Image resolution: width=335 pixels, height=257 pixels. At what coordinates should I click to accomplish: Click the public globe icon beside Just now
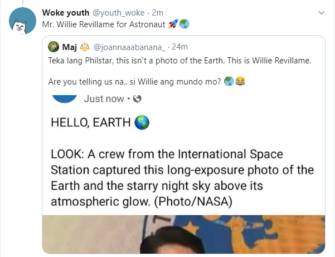[x=138, y=99]
